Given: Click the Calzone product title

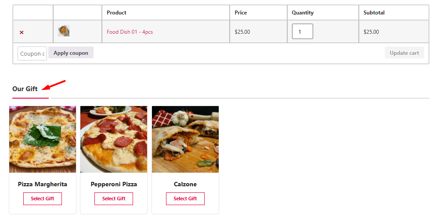Looking at the screenshot, I should click(x=185, y=185).
